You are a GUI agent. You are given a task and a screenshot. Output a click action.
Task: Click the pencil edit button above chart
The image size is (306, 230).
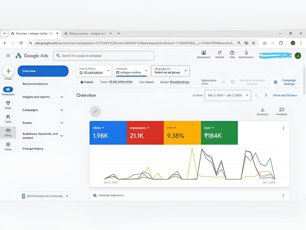pyautogui.click(x=95, y=112)
